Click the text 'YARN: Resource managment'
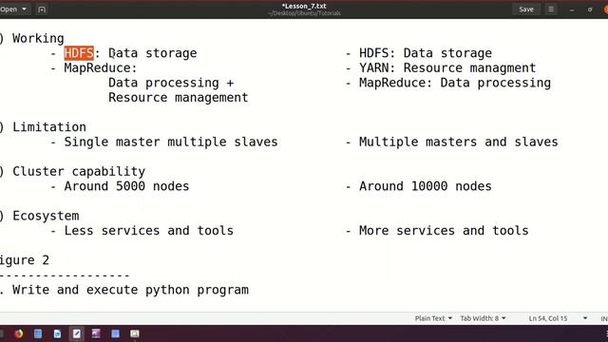The width and height of the screenshot is (608, 342). coord(447,67)
